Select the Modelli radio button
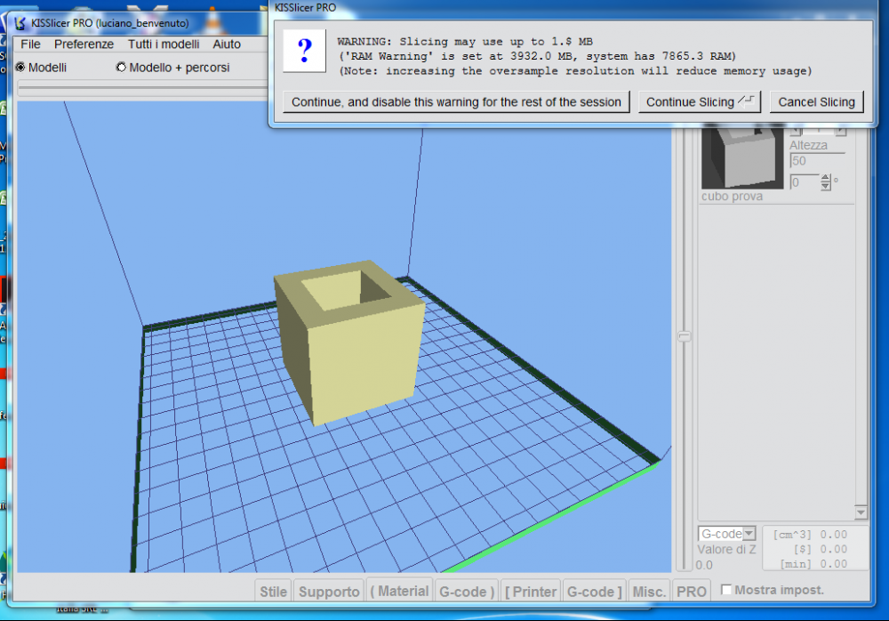Viewport: 889px width, 621px height. click(20, 68)
